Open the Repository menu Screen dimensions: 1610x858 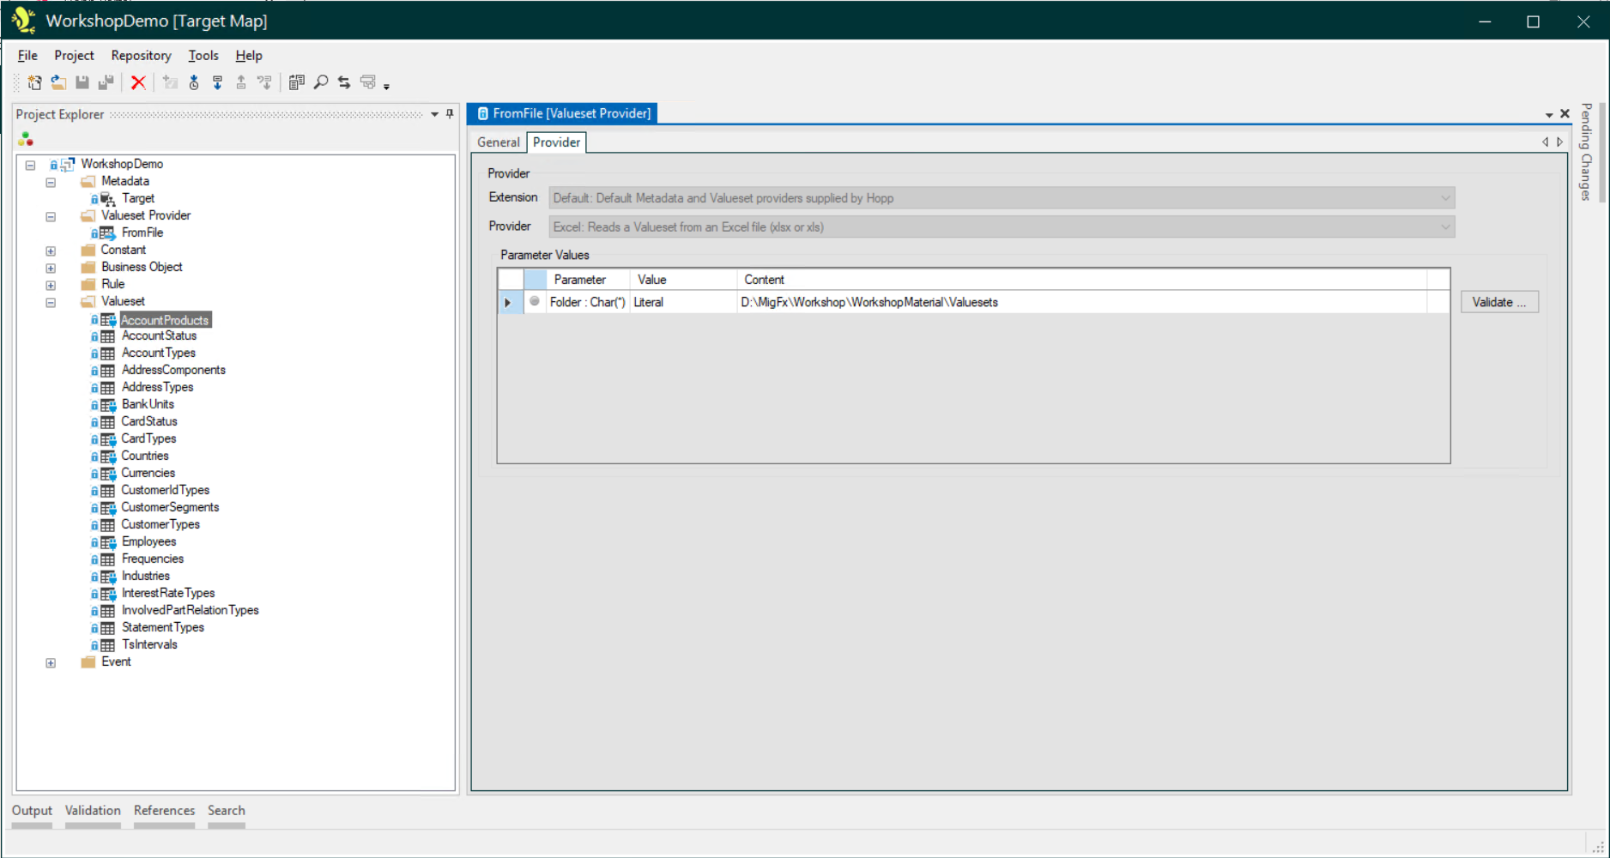pos(141,56)
